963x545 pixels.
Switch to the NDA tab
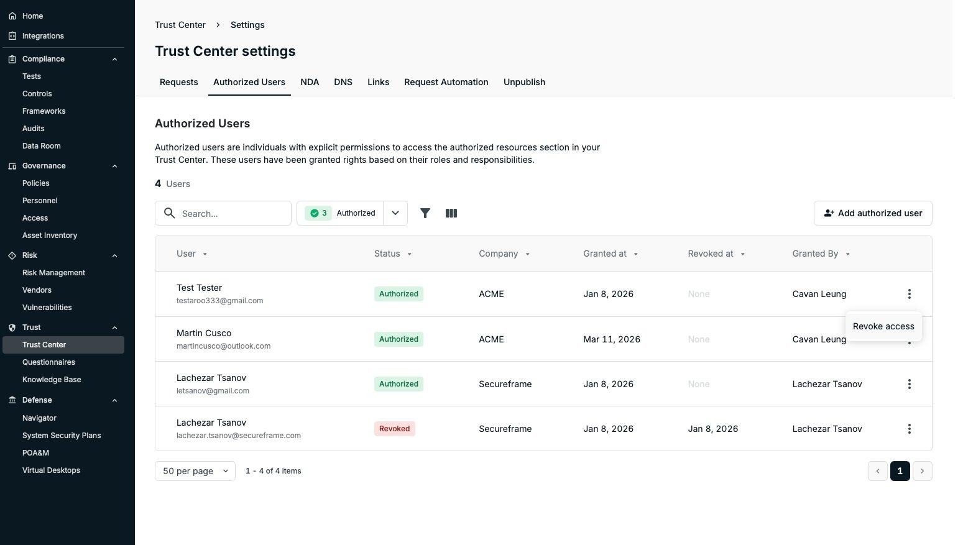pos(310,82)
